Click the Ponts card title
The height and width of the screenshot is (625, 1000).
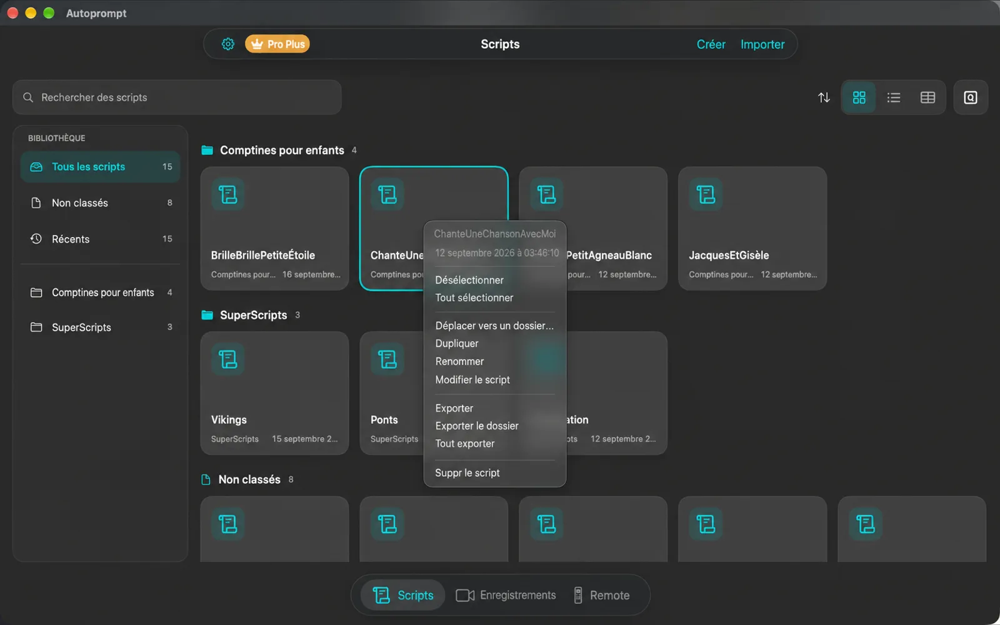384,420
